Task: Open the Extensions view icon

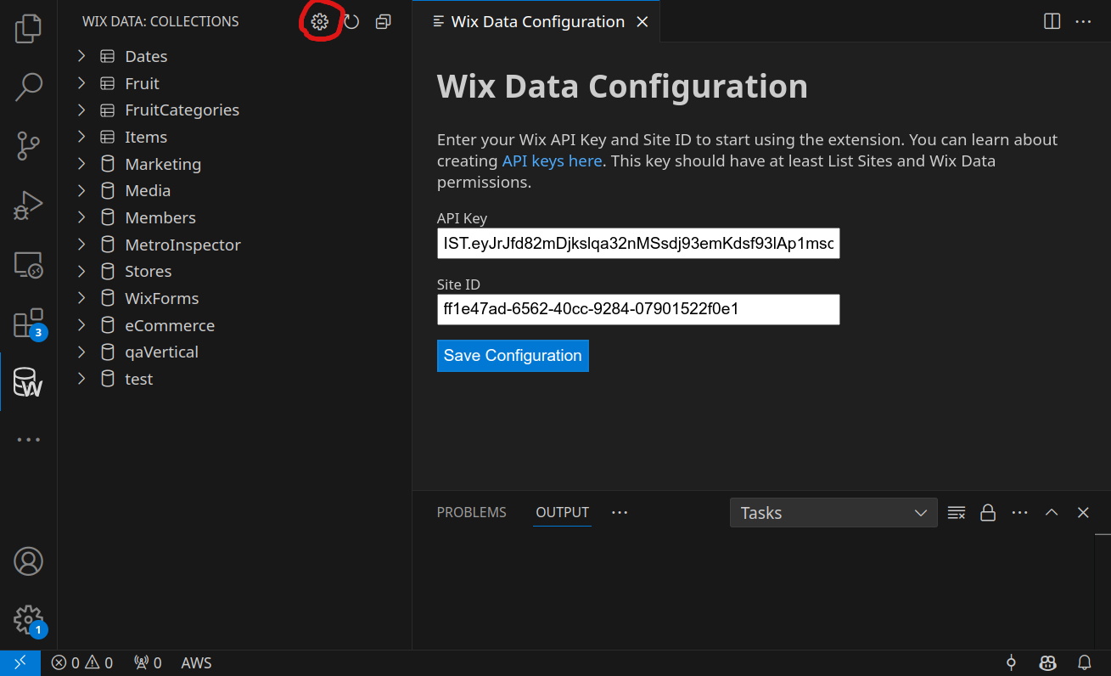Action: [x=28, y=324]
